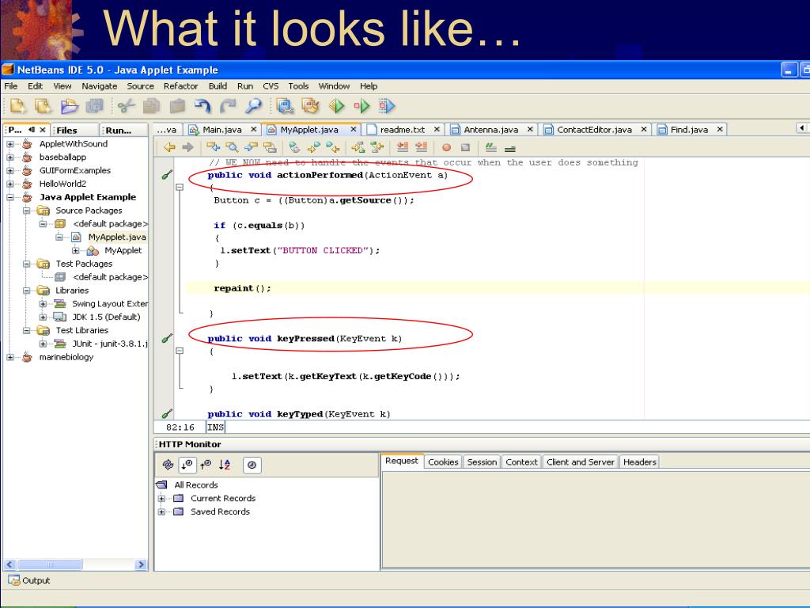This screenshot has height=608, width=810.
Task: Toggle ascending sort in HTTP Monitor
Action: click(x=206, y=465)
